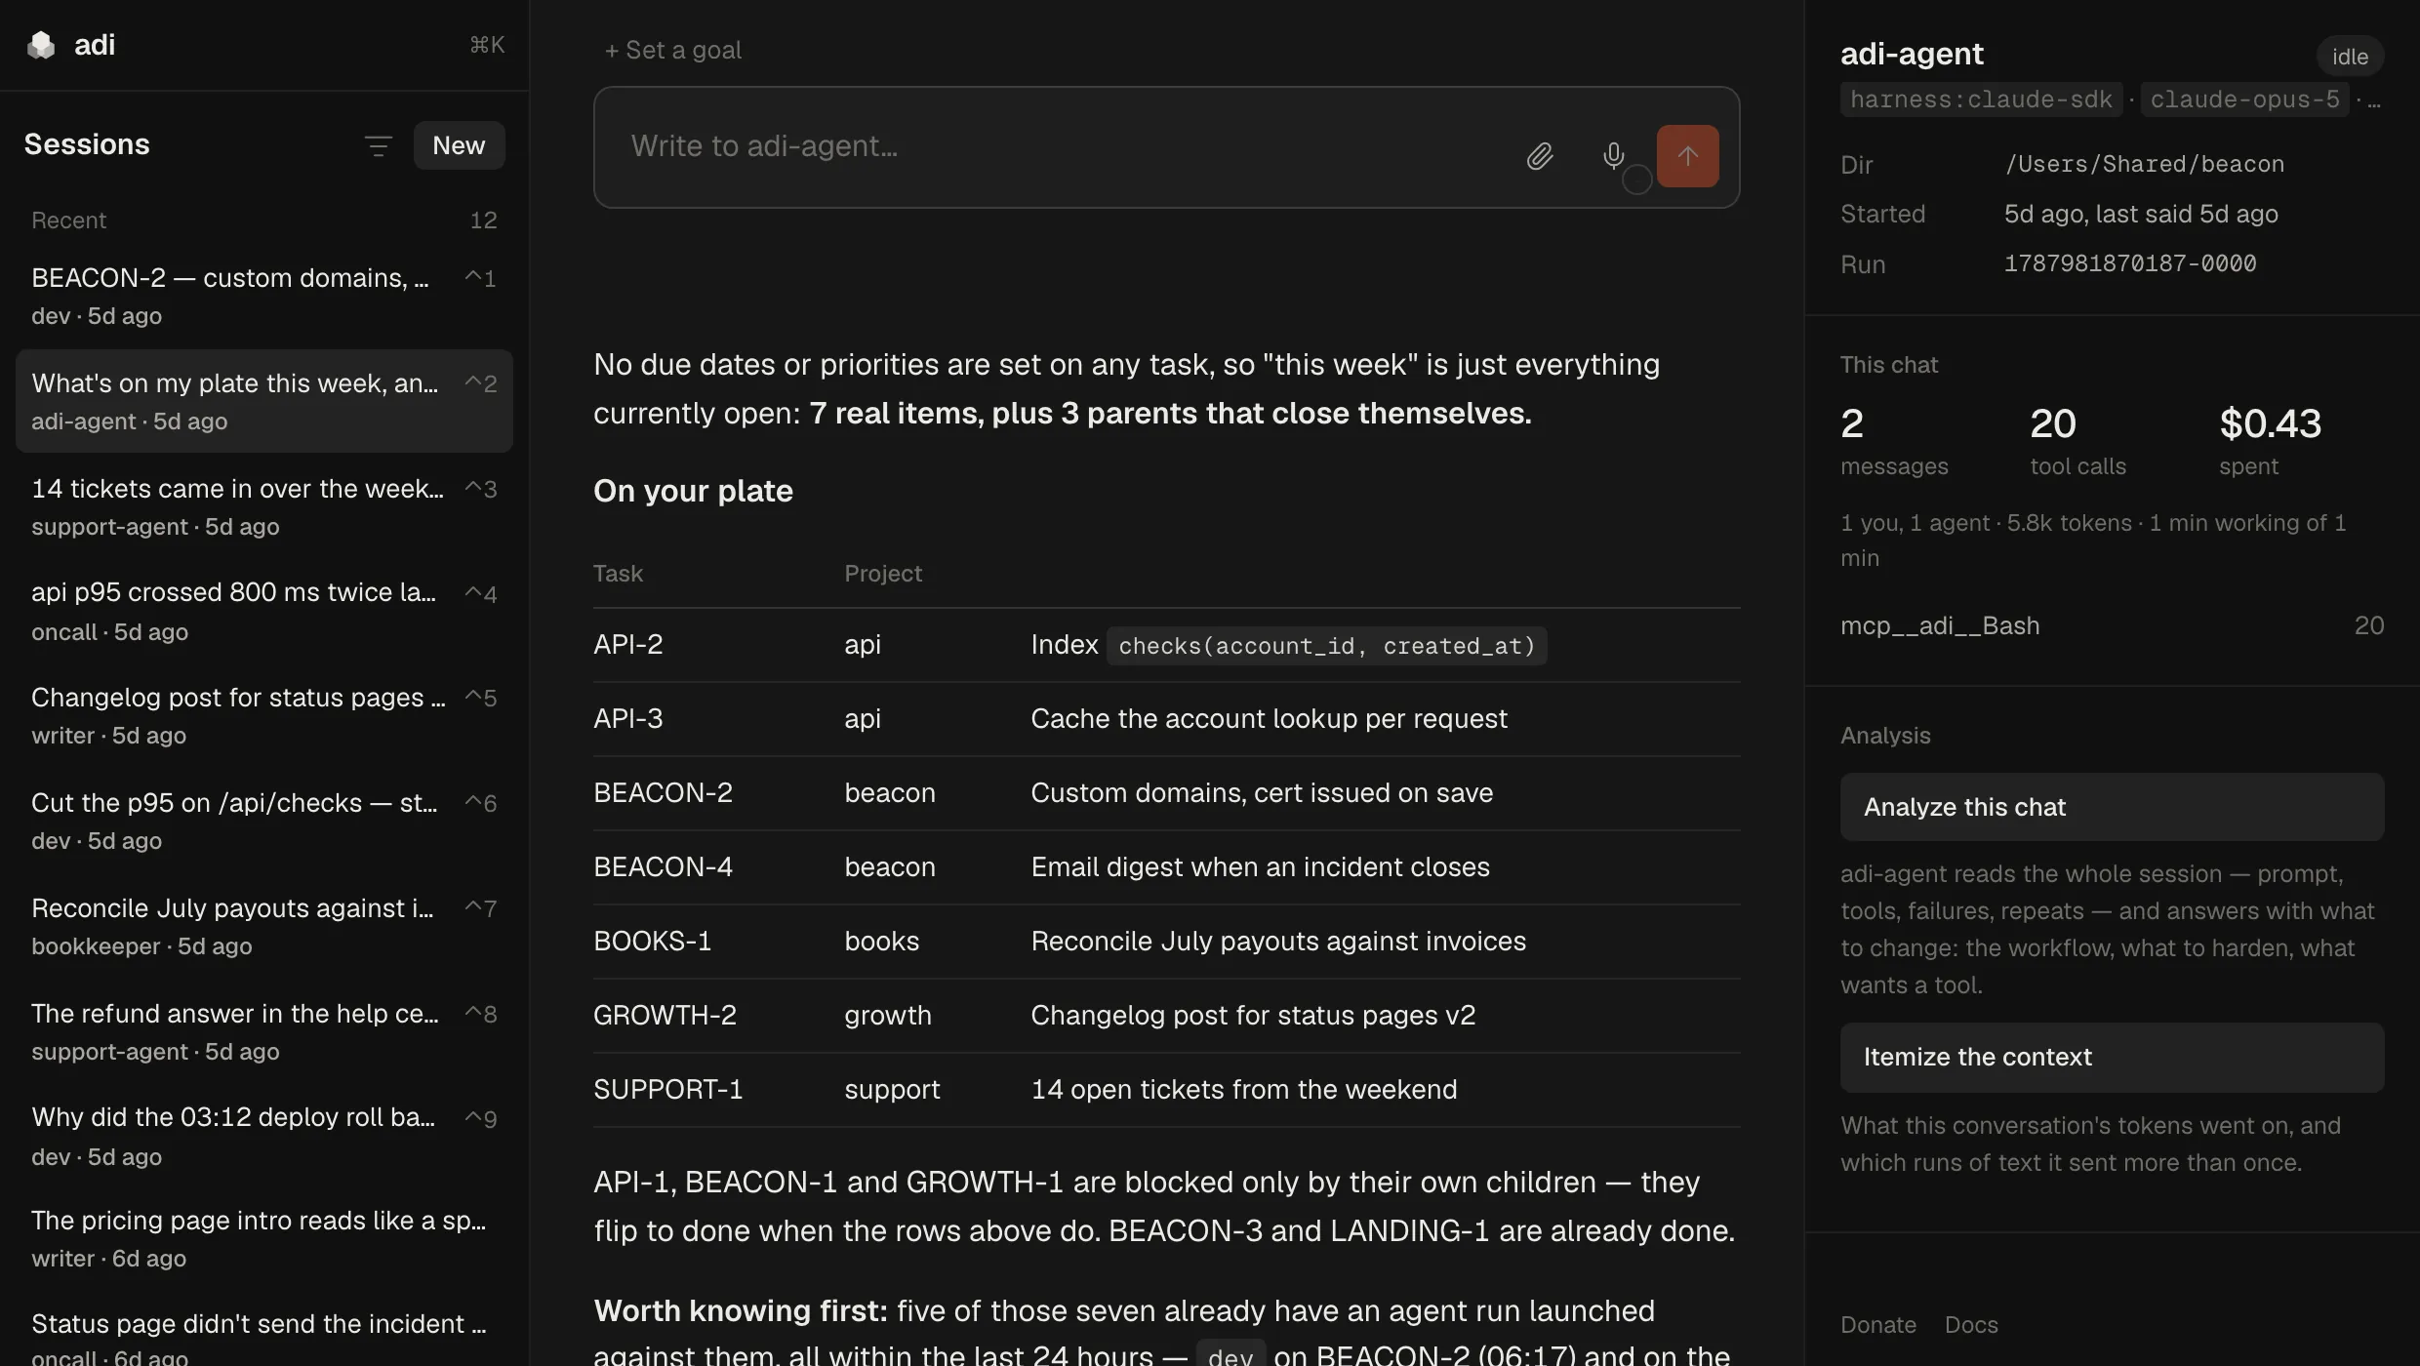This screenshot has width=2420, height=1366.
Task: Send the message with the arrow button
Action: tap(1687, 156)
